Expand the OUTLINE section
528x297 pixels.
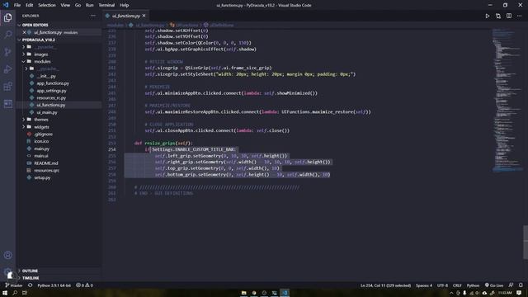pyautogui.click(x=30, y=271)
